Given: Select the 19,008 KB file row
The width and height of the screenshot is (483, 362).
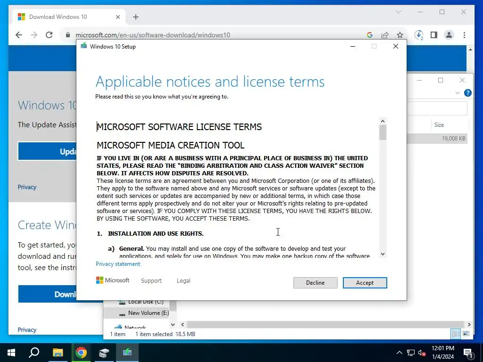Looking at the screenshot, I should 437,139.
